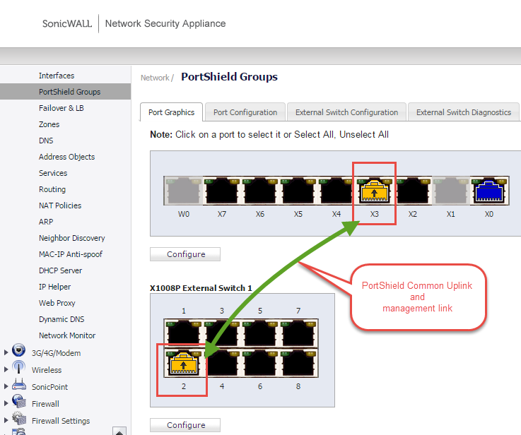This screenshot has height=435, width=521.
Task: Click the Firewall icon in sidebar
Action: pyautogui.click(x=19, y=403)
